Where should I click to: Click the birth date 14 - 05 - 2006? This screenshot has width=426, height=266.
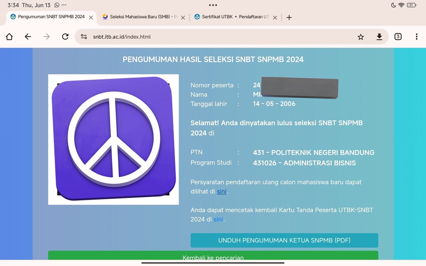(274, 104)
